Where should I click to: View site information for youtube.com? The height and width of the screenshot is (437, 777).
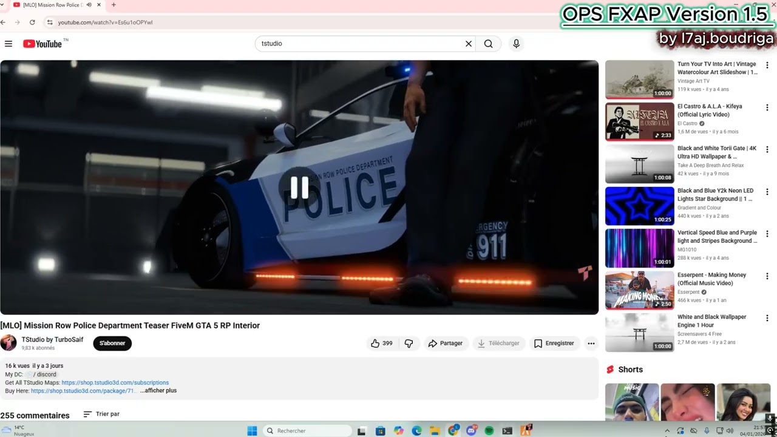pyautogui.click(x=50, y=22)
